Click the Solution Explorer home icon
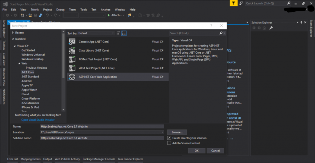The height and width of the screenshot is (163, 315). 264,28
